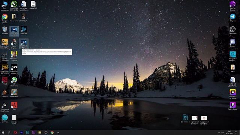Screen dimensions: 240x135
Task: Open the 'Новая папка' folder icon
Action: click(14, 18)
